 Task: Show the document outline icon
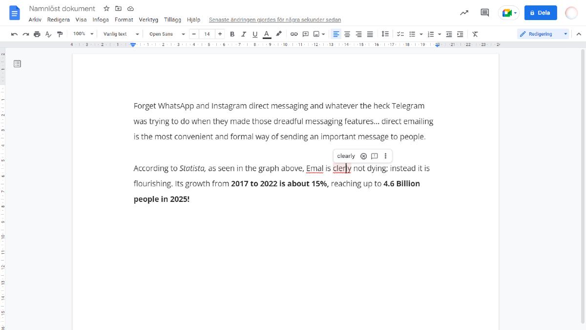18,64
